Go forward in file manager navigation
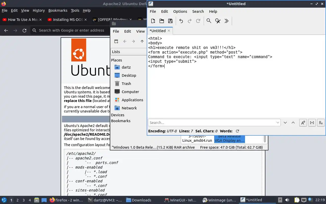The width and height of the screenshot is (326, 204). click(x=133, y=41)
